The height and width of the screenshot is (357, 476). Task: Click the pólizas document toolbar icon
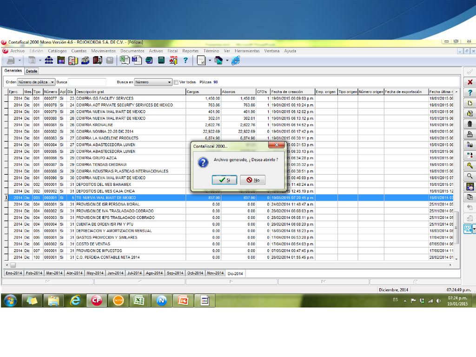[73, 60]
